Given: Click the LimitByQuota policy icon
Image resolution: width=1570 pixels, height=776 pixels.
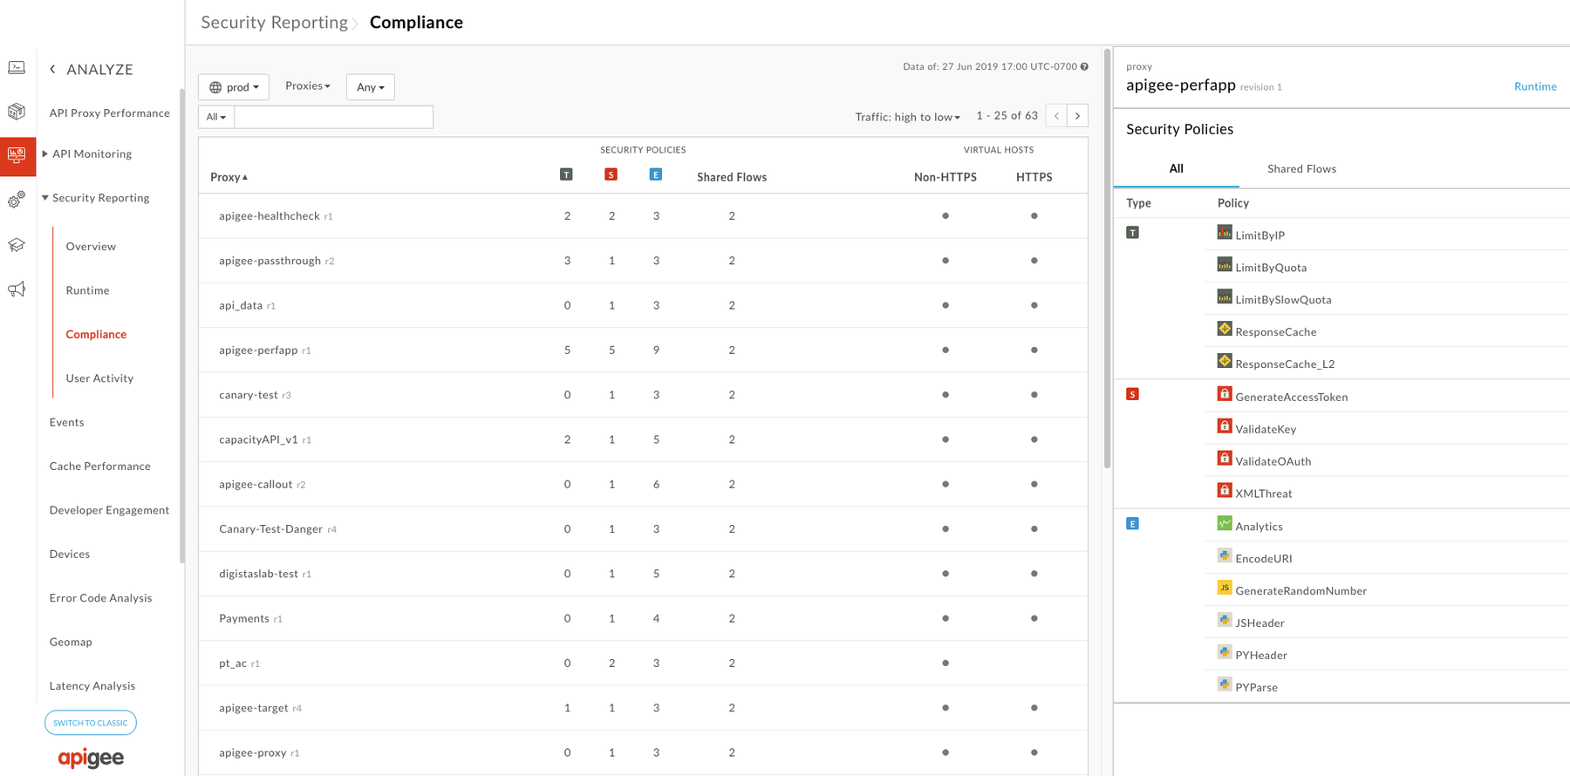Looking at the screenshot, I should (x=1225, y=265).
